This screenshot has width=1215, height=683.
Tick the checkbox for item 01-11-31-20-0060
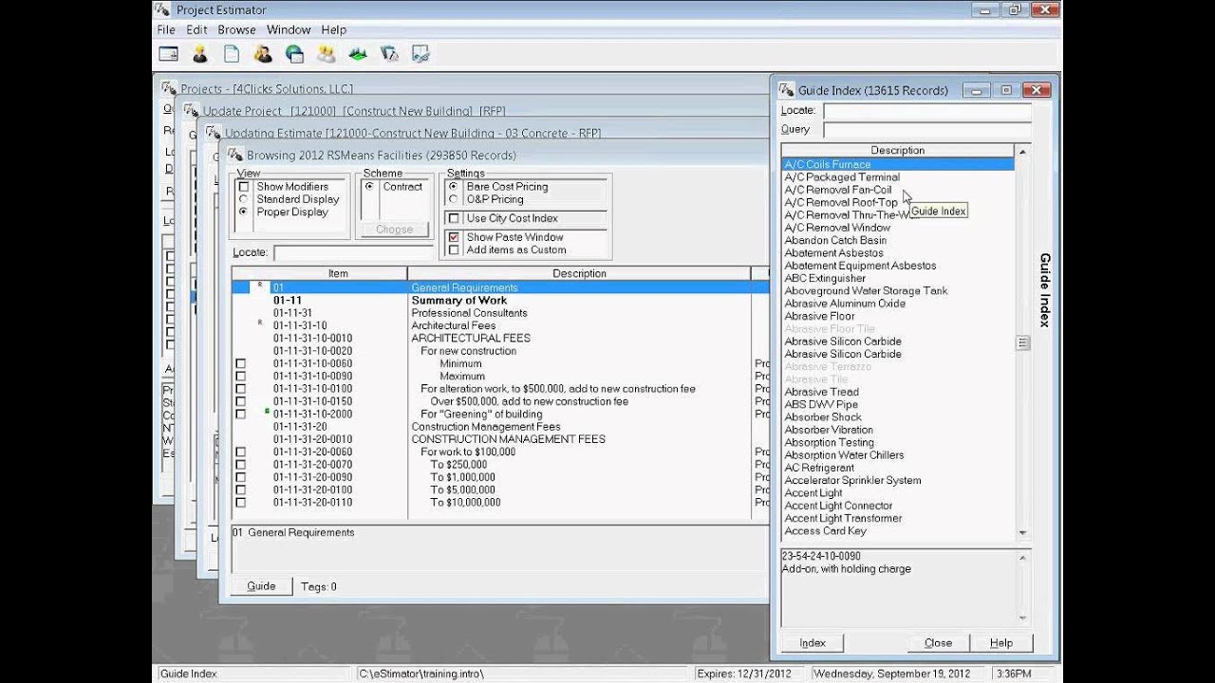coord(240,452)
